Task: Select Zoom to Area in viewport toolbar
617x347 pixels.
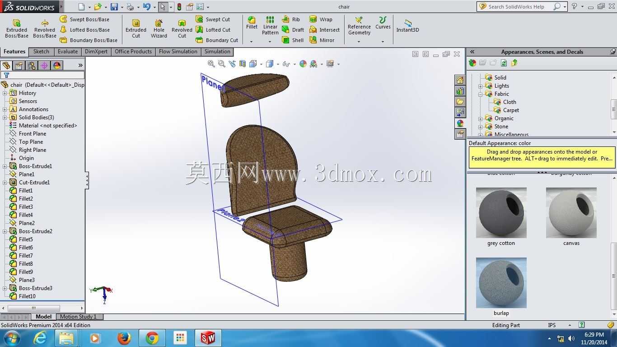Action: click(221, 64)
